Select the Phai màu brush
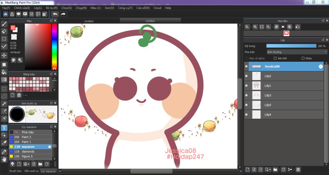 (31, 132)
